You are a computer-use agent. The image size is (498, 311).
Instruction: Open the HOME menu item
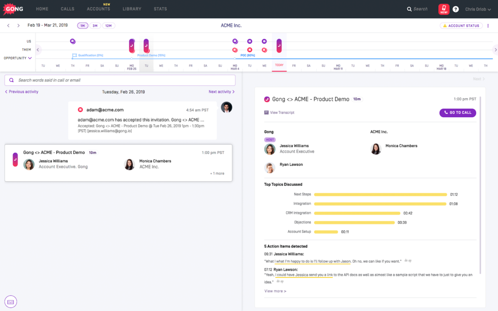tap(42, 9)
